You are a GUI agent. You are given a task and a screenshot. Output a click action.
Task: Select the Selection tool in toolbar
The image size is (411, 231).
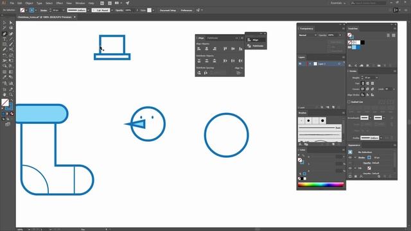tap(4, 23)
